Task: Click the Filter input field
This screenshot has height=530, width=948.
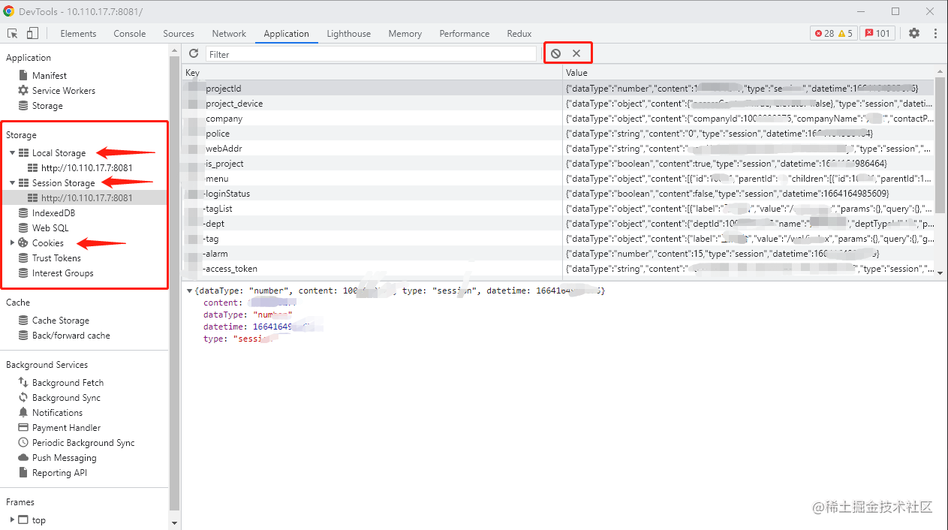Action: pos(372,54)
